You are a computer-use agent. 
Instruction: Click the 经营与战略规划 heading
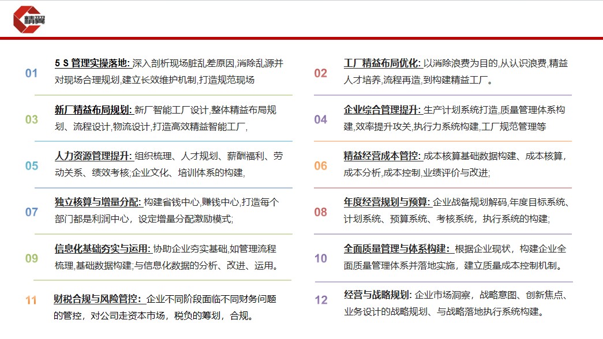pos(377,295)
